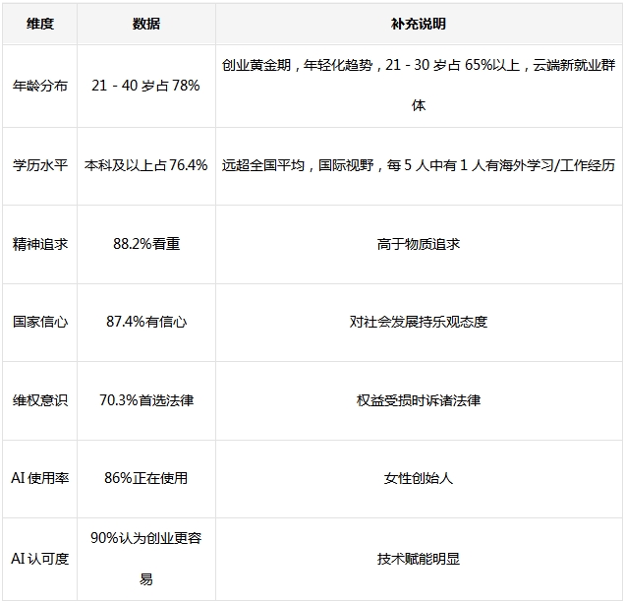Select the 精神追求 row label
The width and height of the screenshot is (625, 603).
39,244
